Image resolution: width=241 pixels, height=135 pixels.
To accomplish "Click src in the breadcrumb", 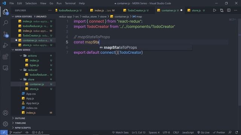I will (x=77, y=16).
